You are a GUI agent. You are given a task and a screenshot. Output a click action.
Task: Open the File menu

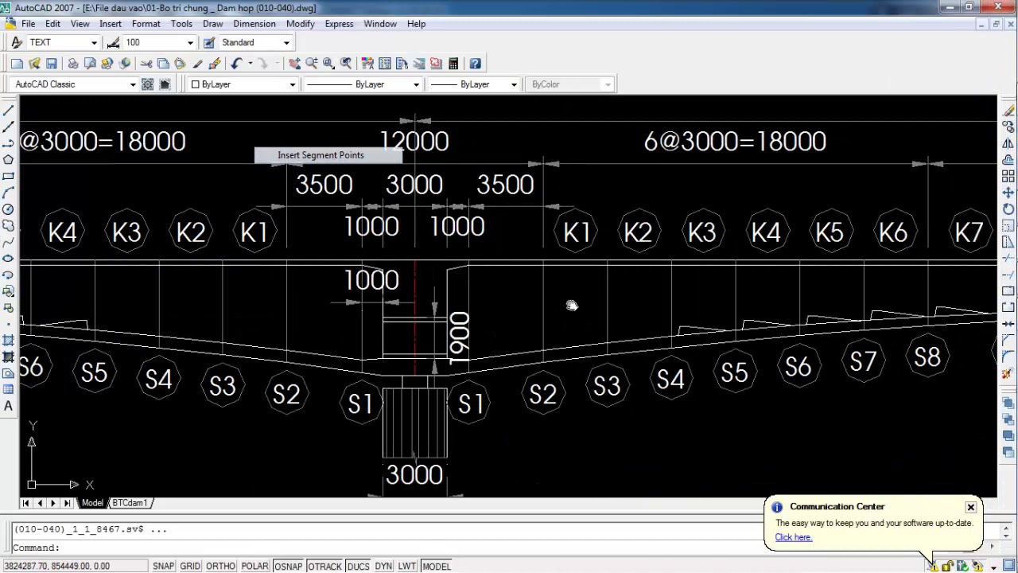[28, 24]
